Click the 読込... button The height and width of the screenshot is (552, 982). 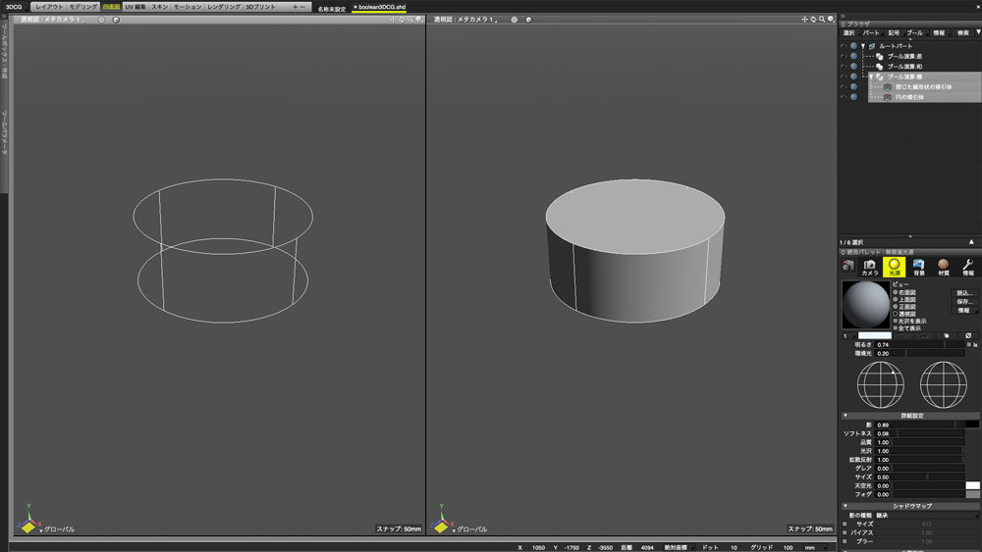(x=964, y=292)
